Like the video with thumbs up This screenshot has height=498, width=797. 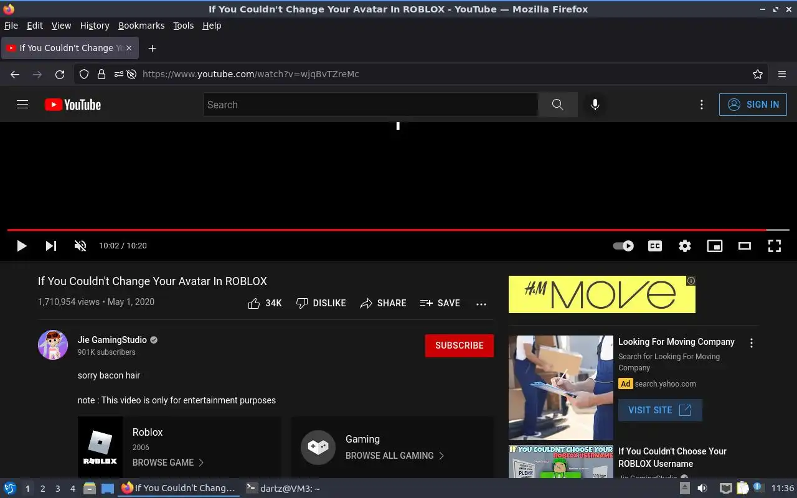coord(265,303)
